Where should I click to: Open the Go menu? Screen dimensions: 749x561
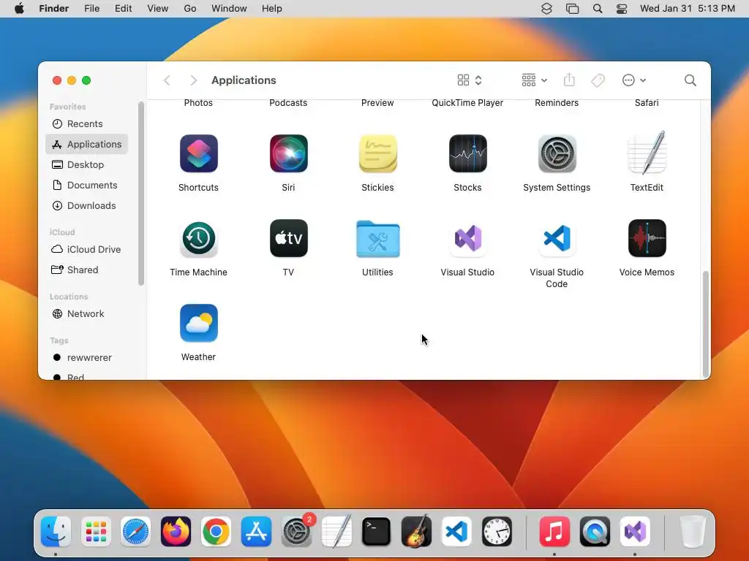tap(190, 9)
